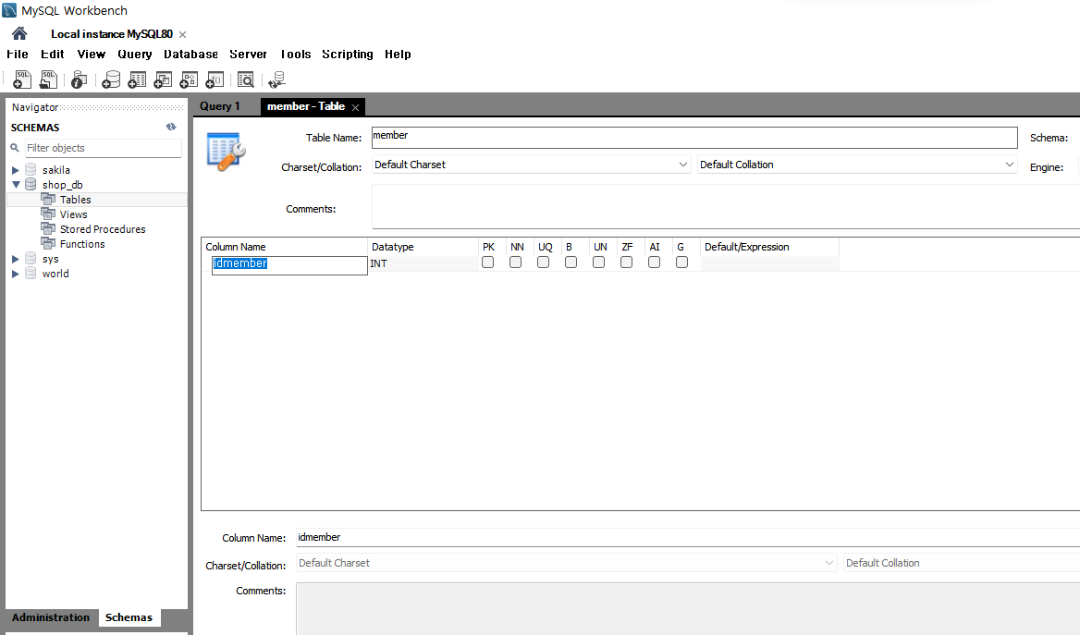This screenshot has height=635, width=1080.
Task: Open the Tools menu
Action: [296, 54]
